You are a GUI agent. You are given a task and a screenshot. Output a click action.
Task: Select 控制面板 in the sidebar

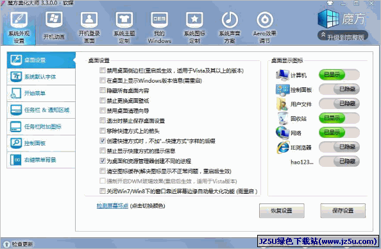[x=41, y=143]
